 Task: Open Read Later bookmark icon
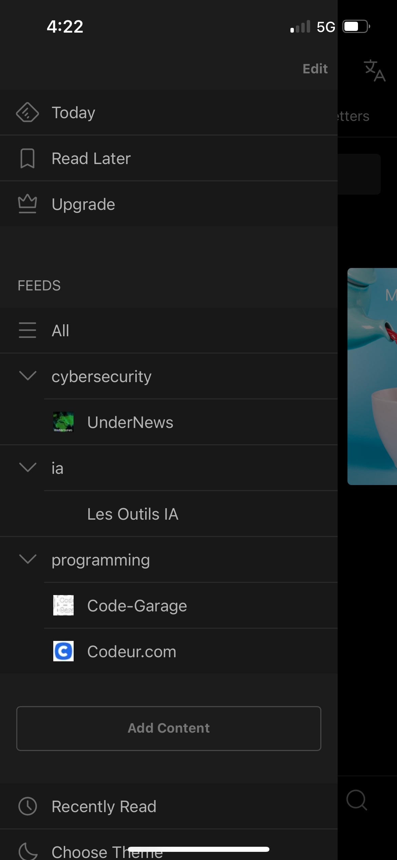[x=27, y=158]
